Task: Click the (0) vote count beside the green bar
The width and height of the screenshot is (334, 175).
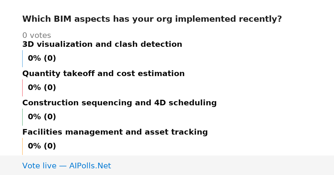Action: coord(50,117)
